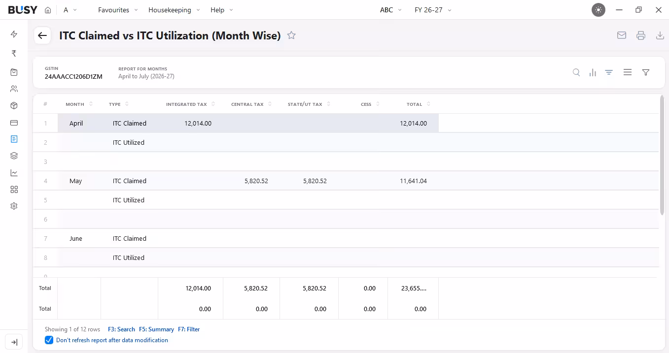This screenshot has height=353, width=669.
Task: Open the funnel filter icon
Action: pyautogui.click(x=646, y=72)
